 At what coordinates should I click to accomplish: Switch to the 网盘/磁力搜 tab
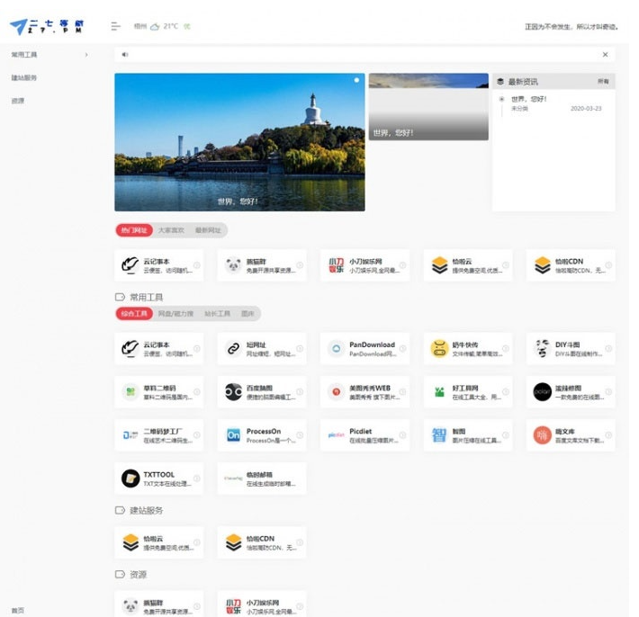(x=175, y=313)
